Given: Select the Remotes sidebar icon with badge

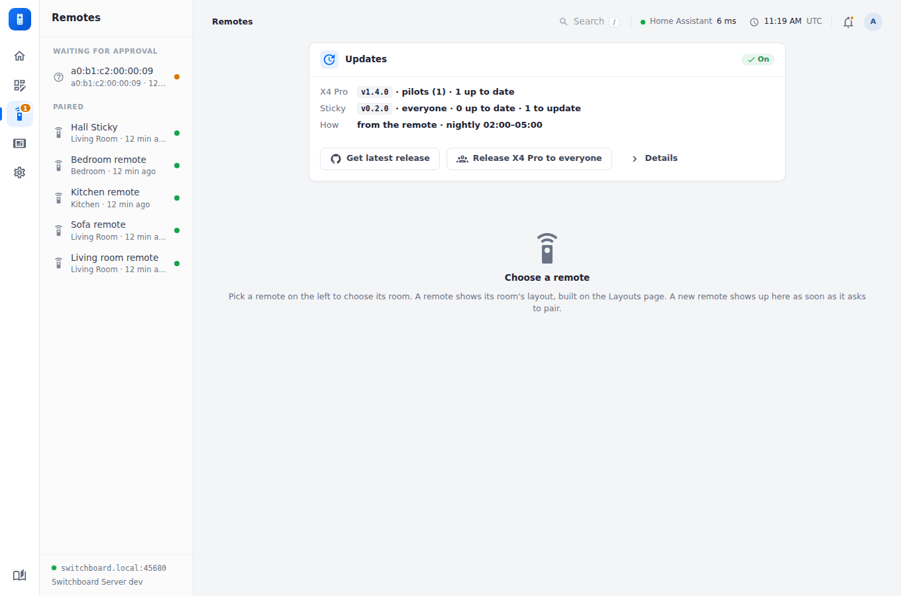Looking at the screenshot, I should tap(20, 115).
